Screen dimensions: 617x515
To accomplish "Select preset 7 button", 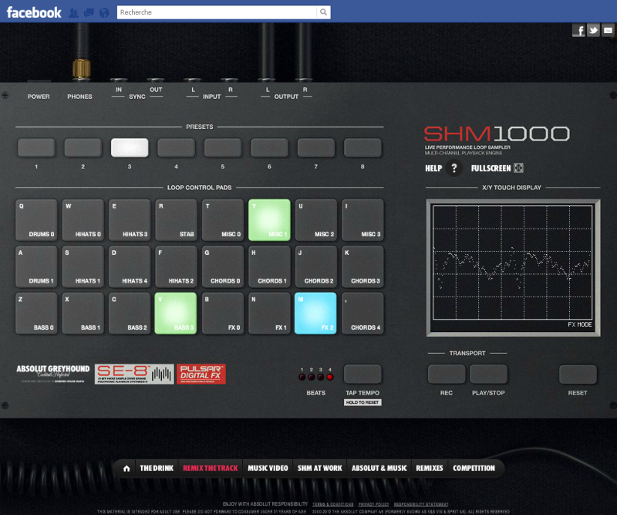I will [316, 147].
